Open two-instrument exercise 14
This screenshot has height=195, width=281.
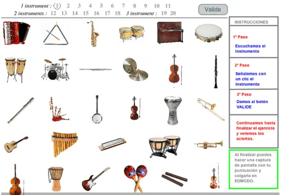point(75,13)
